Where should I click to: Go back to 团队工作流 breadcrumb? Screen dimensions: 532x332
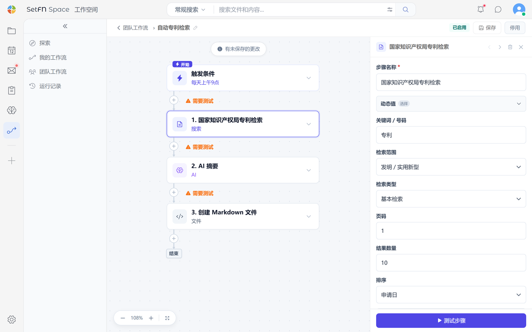coord(133,28)
